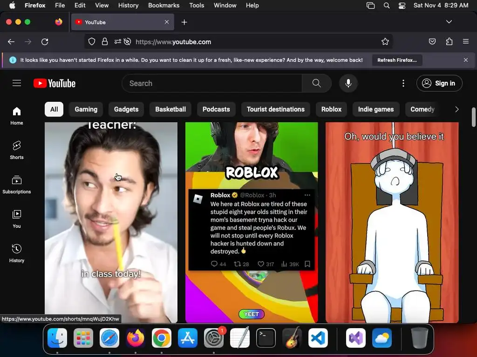Open the Bookmarks menu
477x357 pixels.
click(x=164, y=6)
